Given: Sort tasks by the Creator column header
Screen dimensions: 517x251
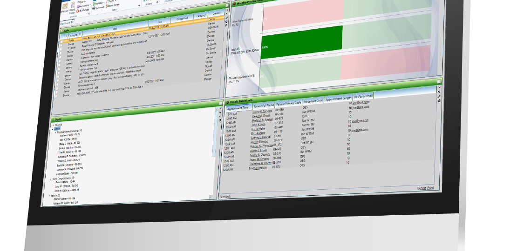Looking at the screenshot, I should (217, 14).
